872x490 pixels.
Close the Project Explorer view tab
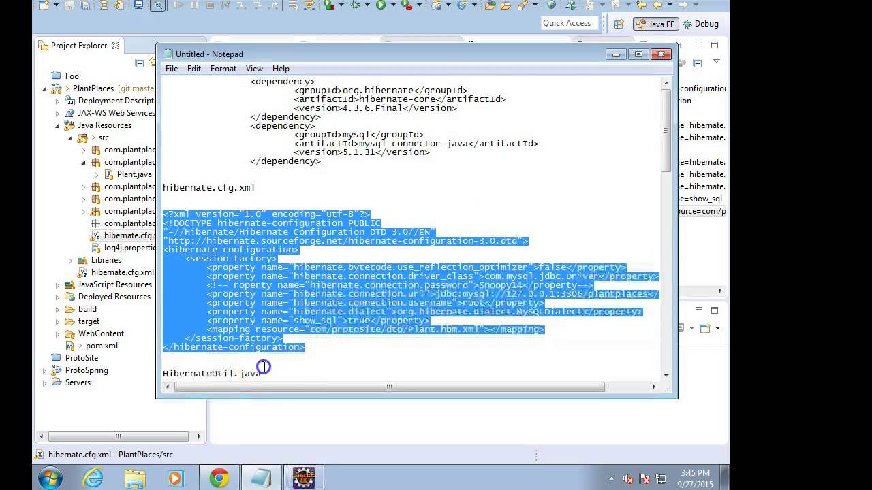click(116, 46)
